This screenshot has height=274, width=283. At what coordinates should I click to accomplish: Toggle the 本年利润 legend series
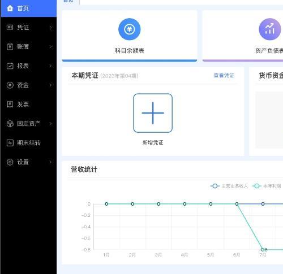[x=267, y=186]
